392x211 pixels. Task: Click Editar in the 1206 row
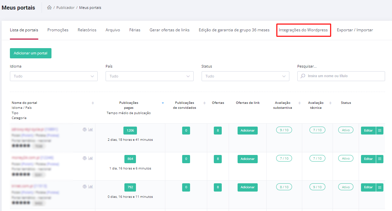point(368,130)
